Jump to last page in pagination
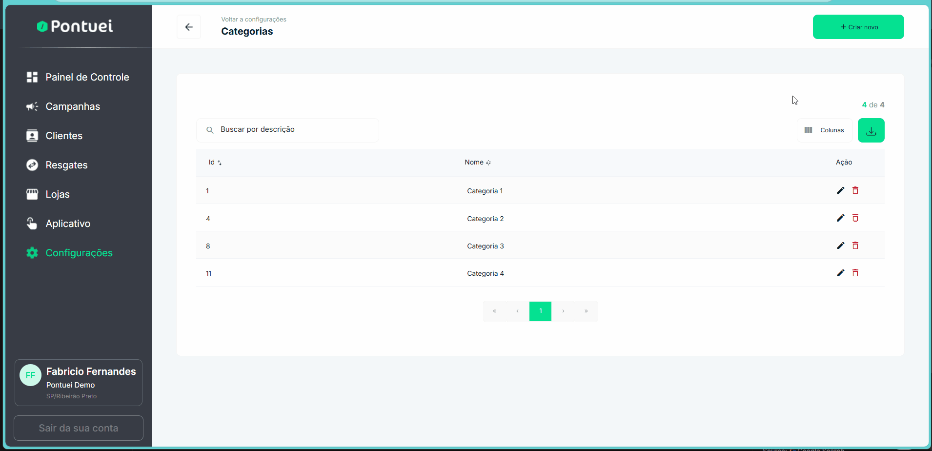932x451 pixels. click(586, 311)
